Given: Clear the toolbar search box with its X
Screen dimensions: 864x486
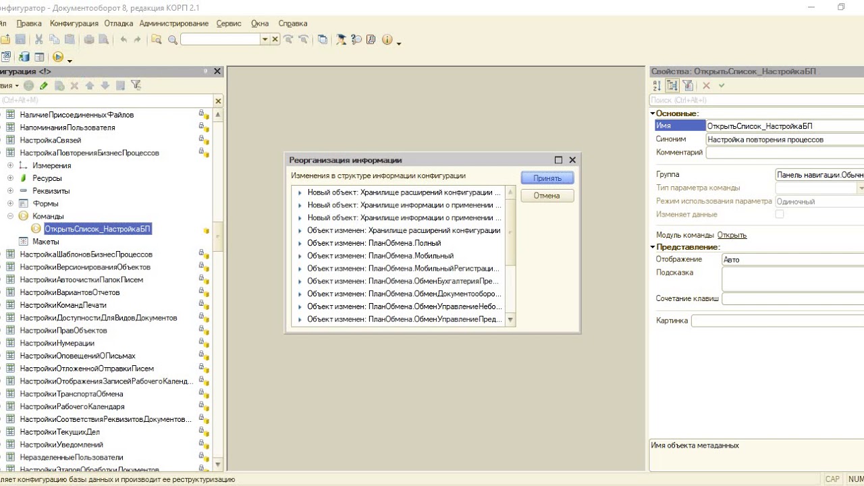Looking at the screenshot, I should tap(275, 40).
